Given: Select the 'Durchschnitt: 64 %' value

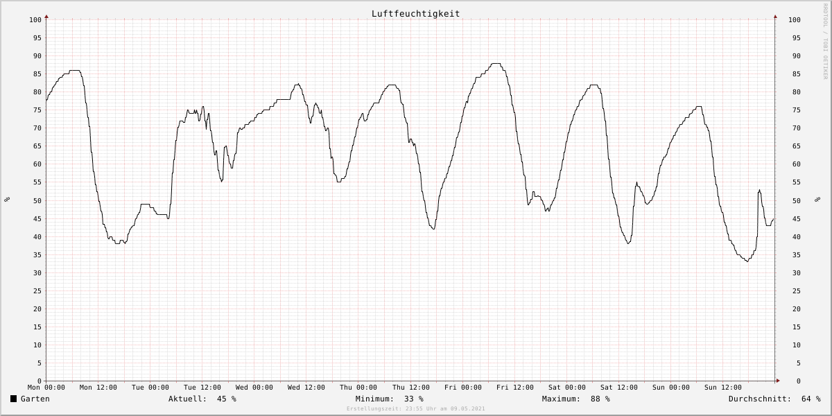Looking at the screenshot, I should pyautogui.click(x=774, y=399).
